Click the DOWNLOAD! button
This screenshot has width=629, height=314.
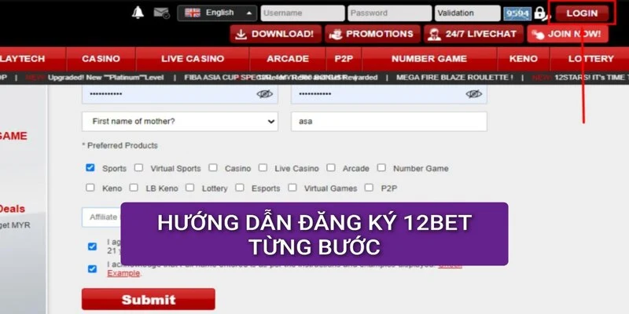pyautogui.click(x=276, y=35)
